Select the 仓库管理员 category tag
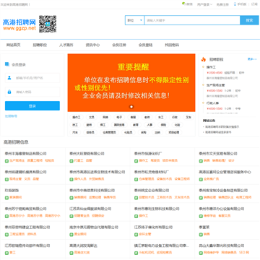Viewport: 260px width, 260px height. pos(109,132)
